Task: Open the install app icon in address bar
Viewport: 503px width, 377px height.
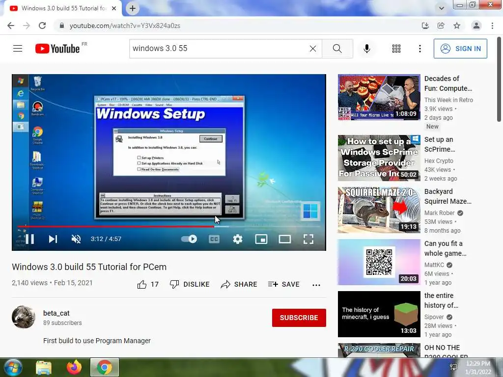Action: [x=425, y=26]
